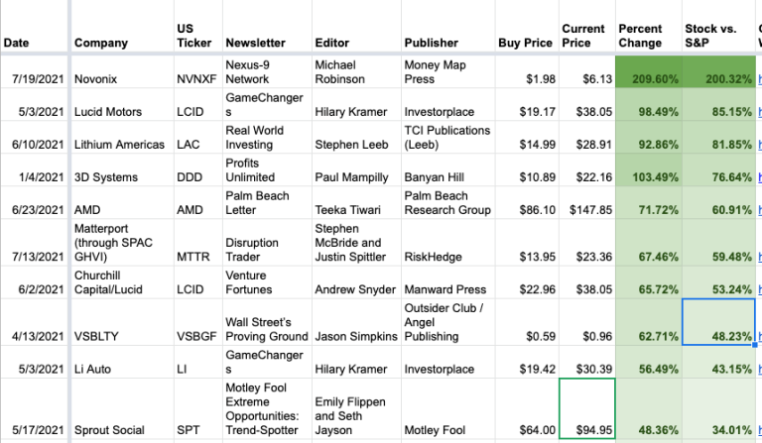Select the Buy Price header cell
Image resolution: width=762 pixels, height=443 pixels.
point(526,43)
